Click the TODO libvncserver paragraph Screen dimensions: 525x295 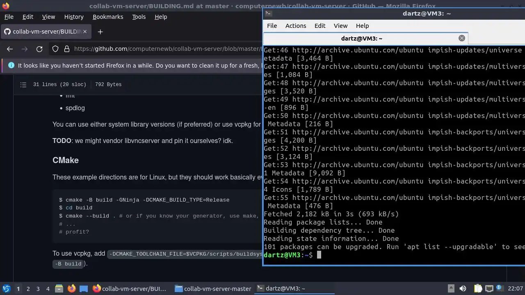click(143, 141)
